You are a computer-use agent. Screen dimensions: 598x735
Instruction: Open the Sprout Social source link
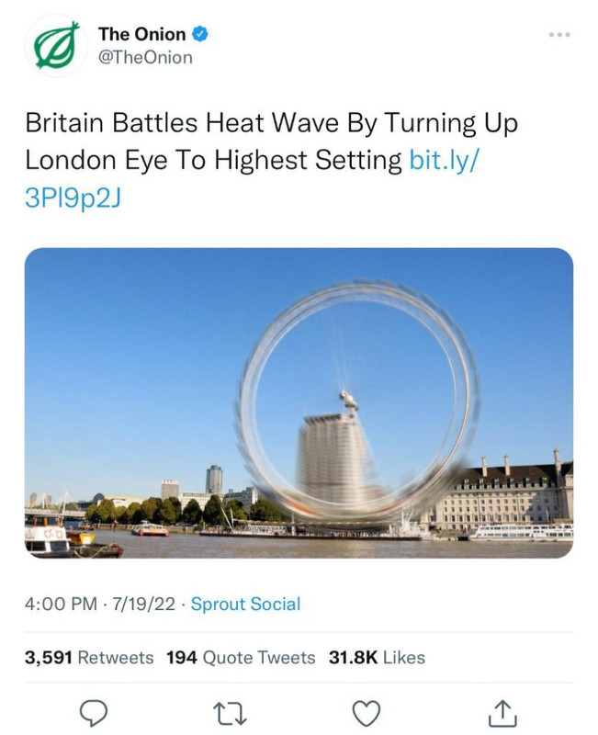245,604
